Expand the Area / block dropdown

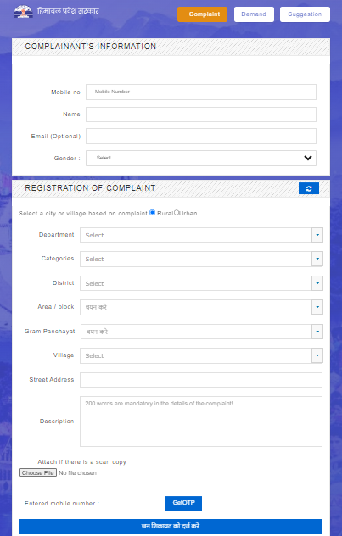click(201, 307)
